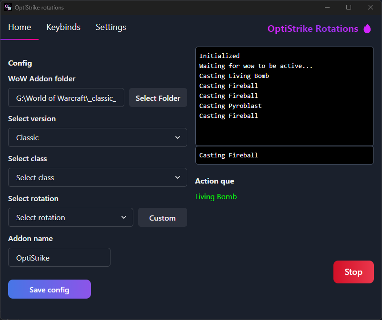Click the 'Config' section heading
This screenshot has height=320, width=382.
pos(20,63)
